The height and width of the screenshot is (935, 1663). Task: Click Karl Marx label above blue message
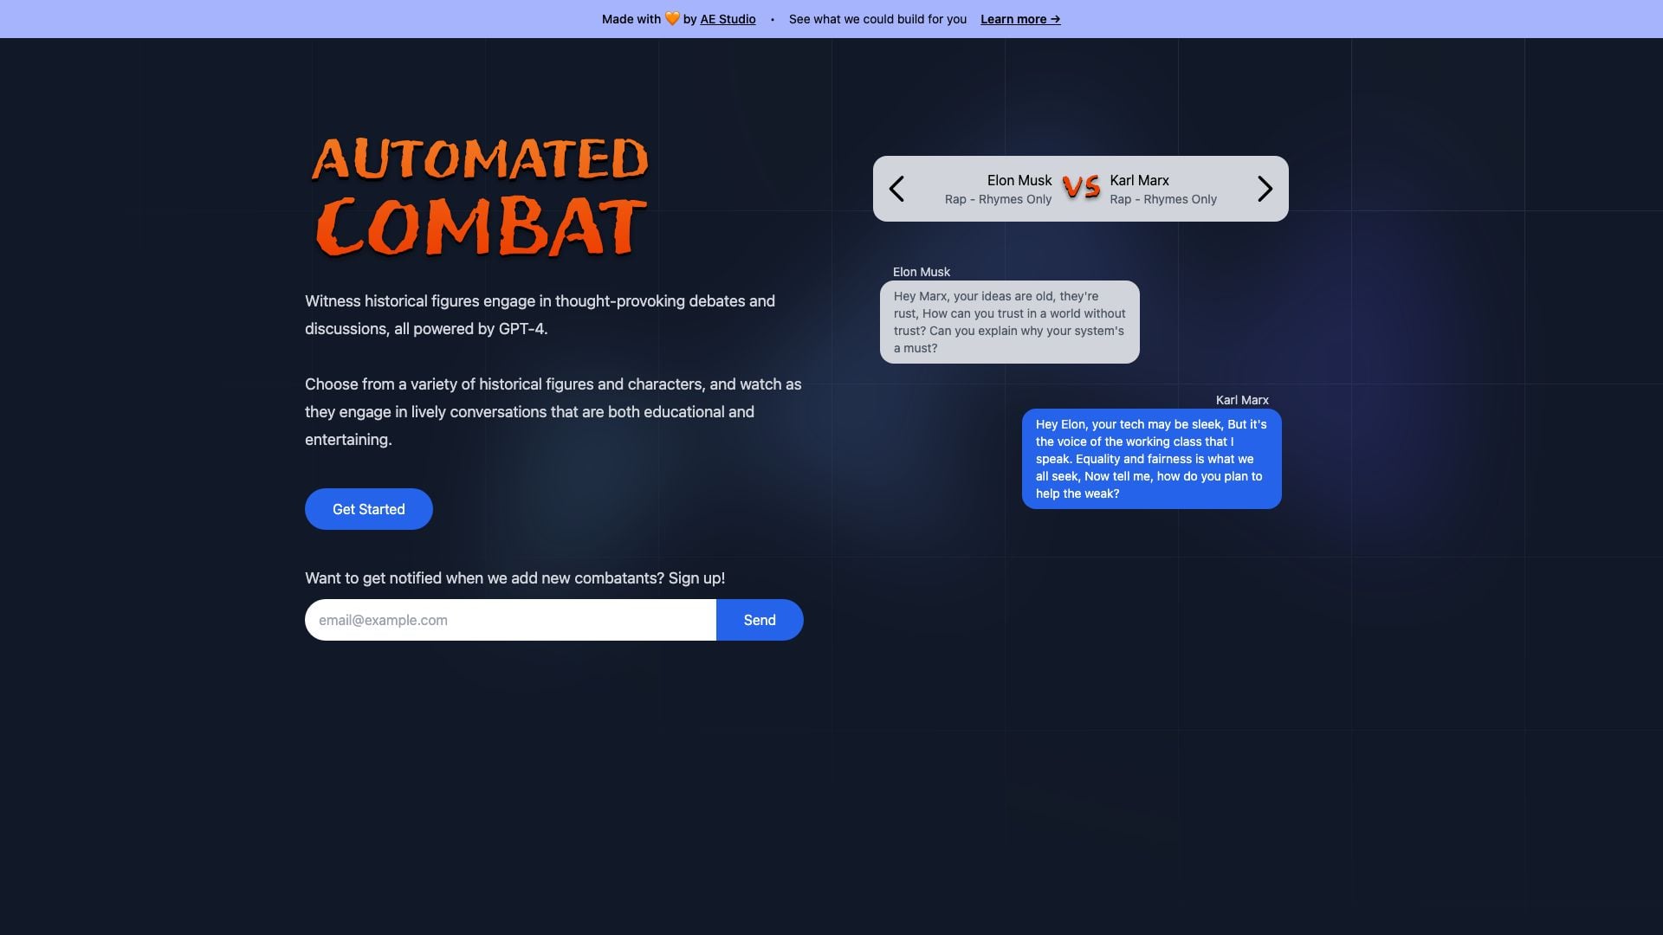coord(1241,400)
